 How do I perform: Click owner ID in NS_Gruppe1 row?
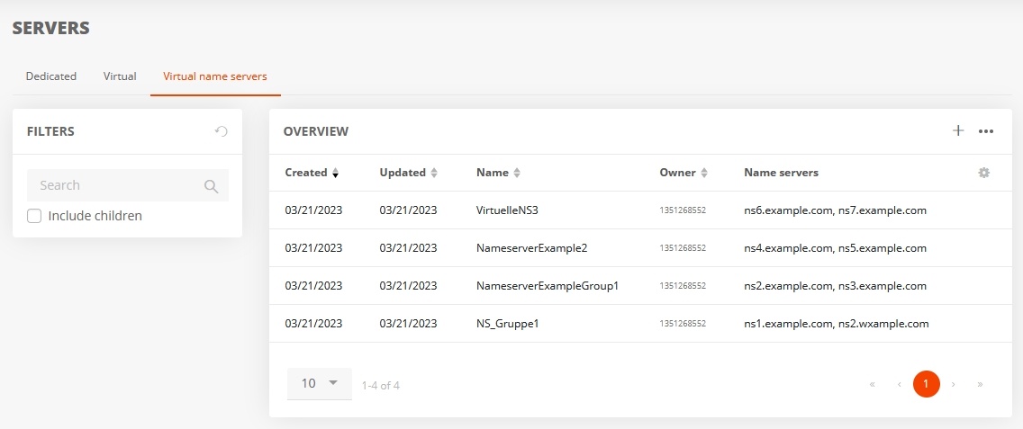pos(683,324)
